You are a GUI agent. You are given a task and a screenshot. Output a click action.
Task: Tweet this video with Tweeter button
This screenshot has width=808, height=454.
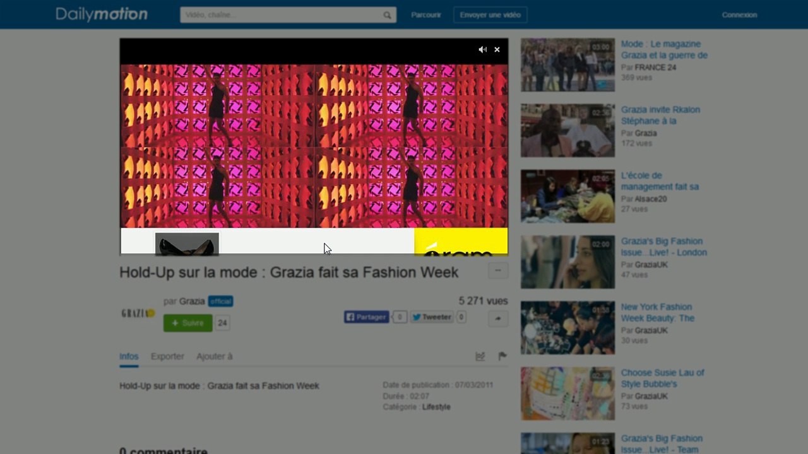(x=432, y=317)
